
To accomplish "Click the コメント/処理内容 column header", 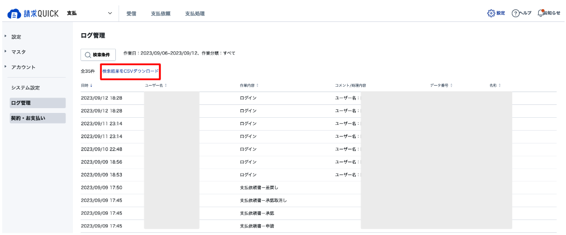I will pyautogui.click(x=351, y=86).
